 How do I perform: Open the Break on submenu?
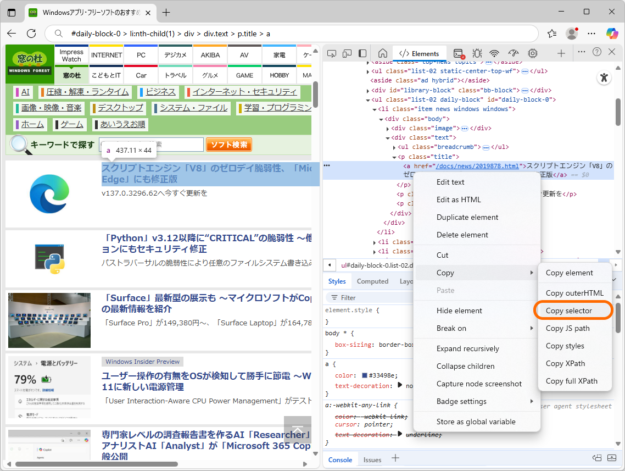click(x=460, y=329)
